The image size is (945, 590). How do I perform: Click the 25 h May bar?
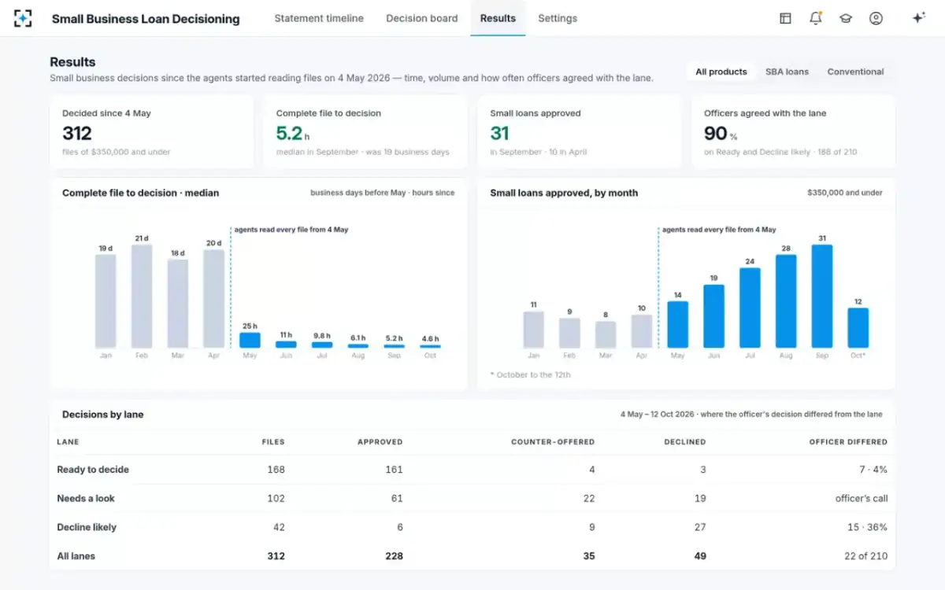point(250,341)
